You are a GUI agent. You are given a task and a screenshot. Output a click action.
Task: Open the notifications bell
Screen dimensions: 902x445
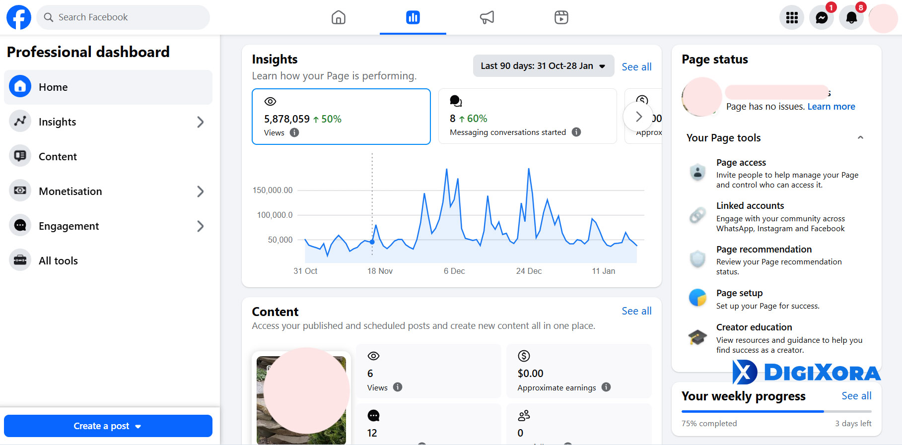click(x=851, y=18)
